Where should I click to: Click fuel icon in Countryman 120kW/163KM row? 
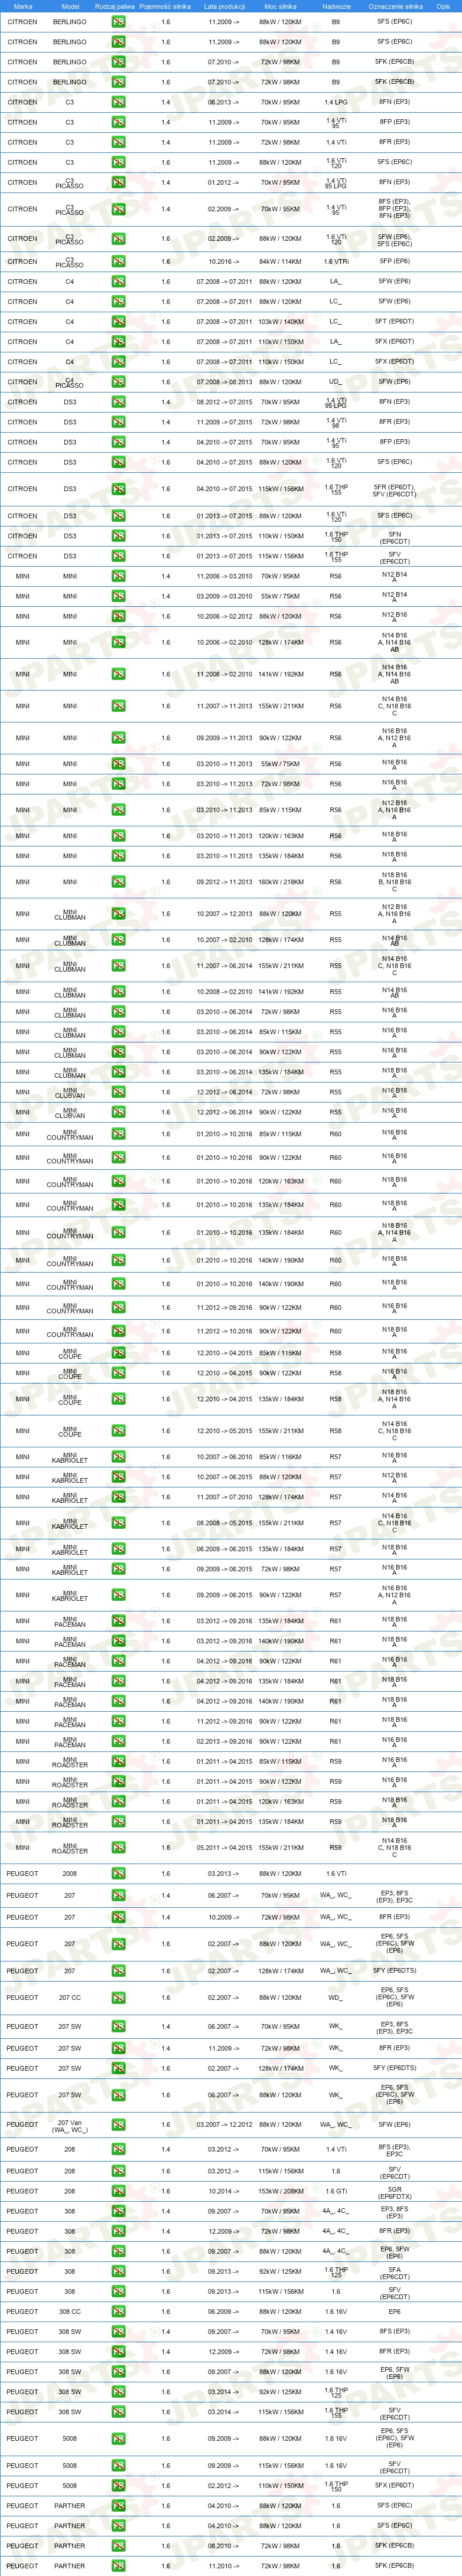[x=118, y=1181]
